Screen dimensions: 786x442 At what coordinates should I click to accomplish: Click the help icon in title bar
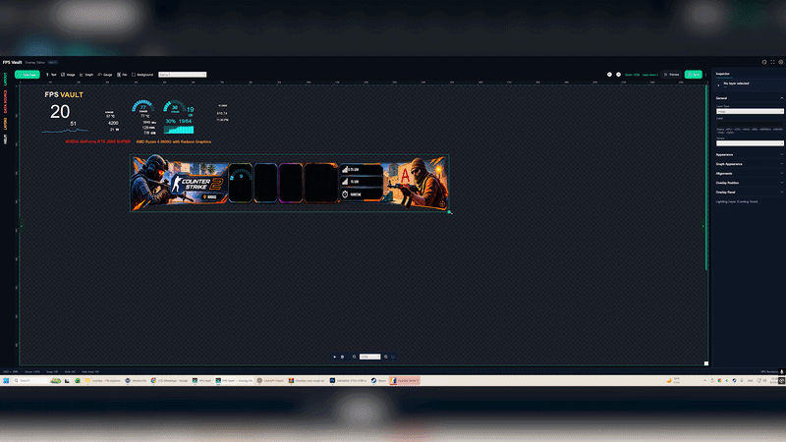[x=764, y=62]
